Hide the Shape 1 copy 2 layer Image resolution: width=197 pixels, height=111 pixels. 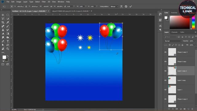[165, 99]
